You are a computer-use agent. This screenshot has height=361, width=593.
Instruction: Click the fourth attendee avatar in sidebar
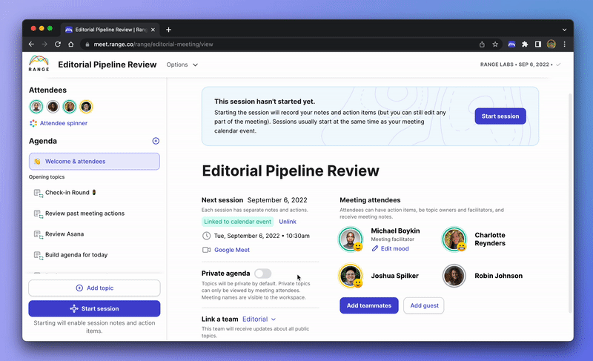(x=86, y=107)
